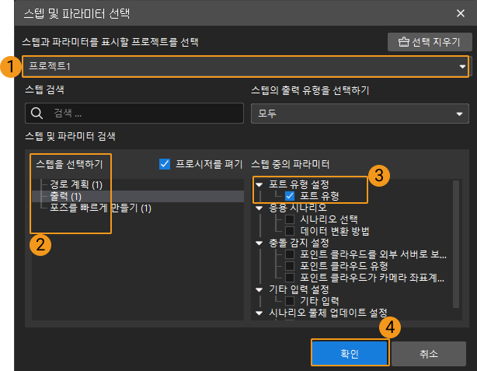
Task: Check the 포인트 클라우드 유형 parameter
Action: pyautogui.click(x=290, y=266)
